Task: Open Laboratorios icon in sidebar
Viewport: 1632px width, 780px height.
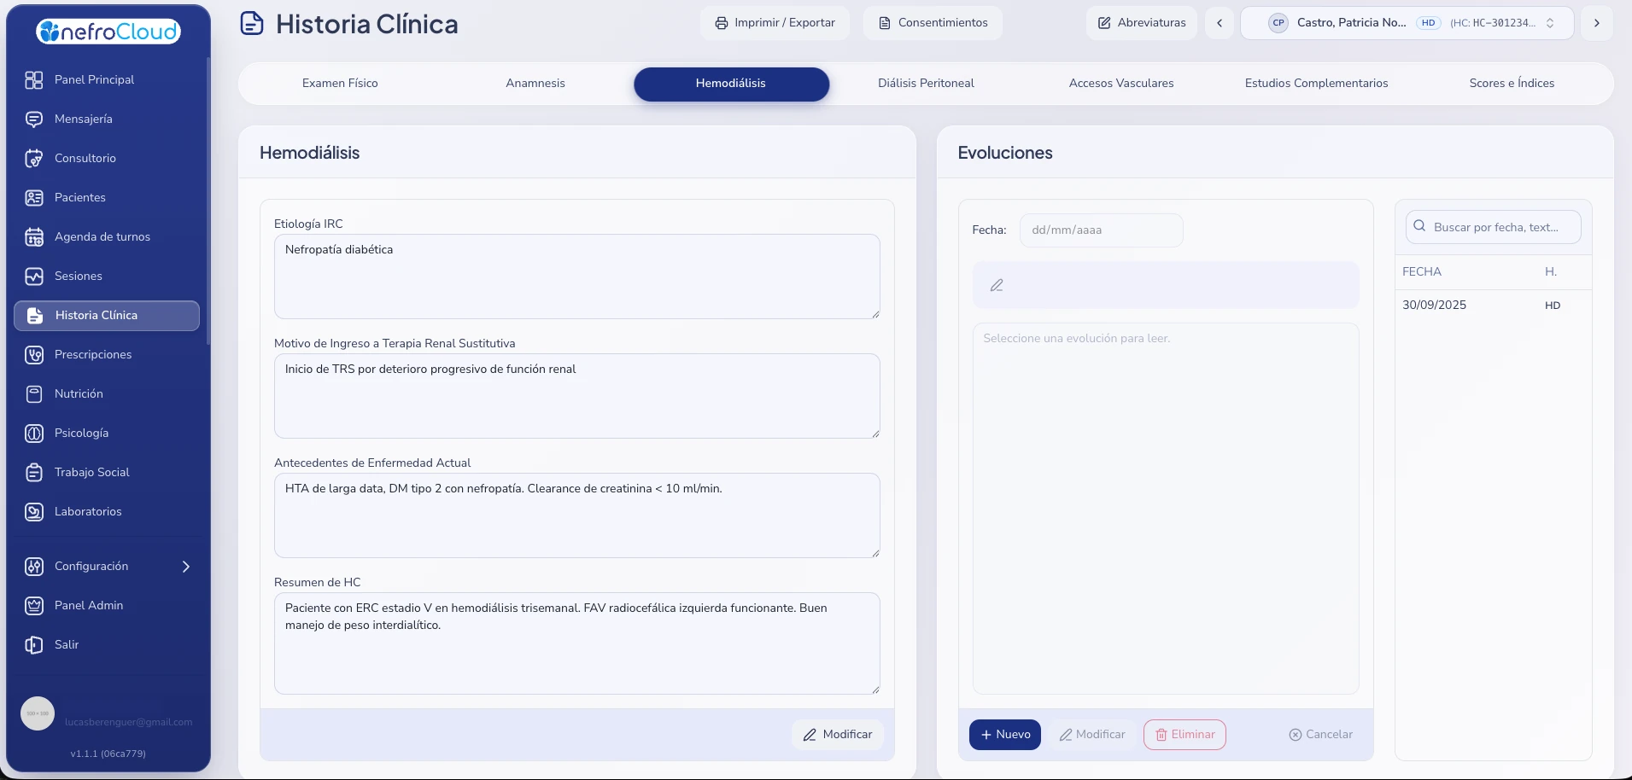Action: click(34, 512)
